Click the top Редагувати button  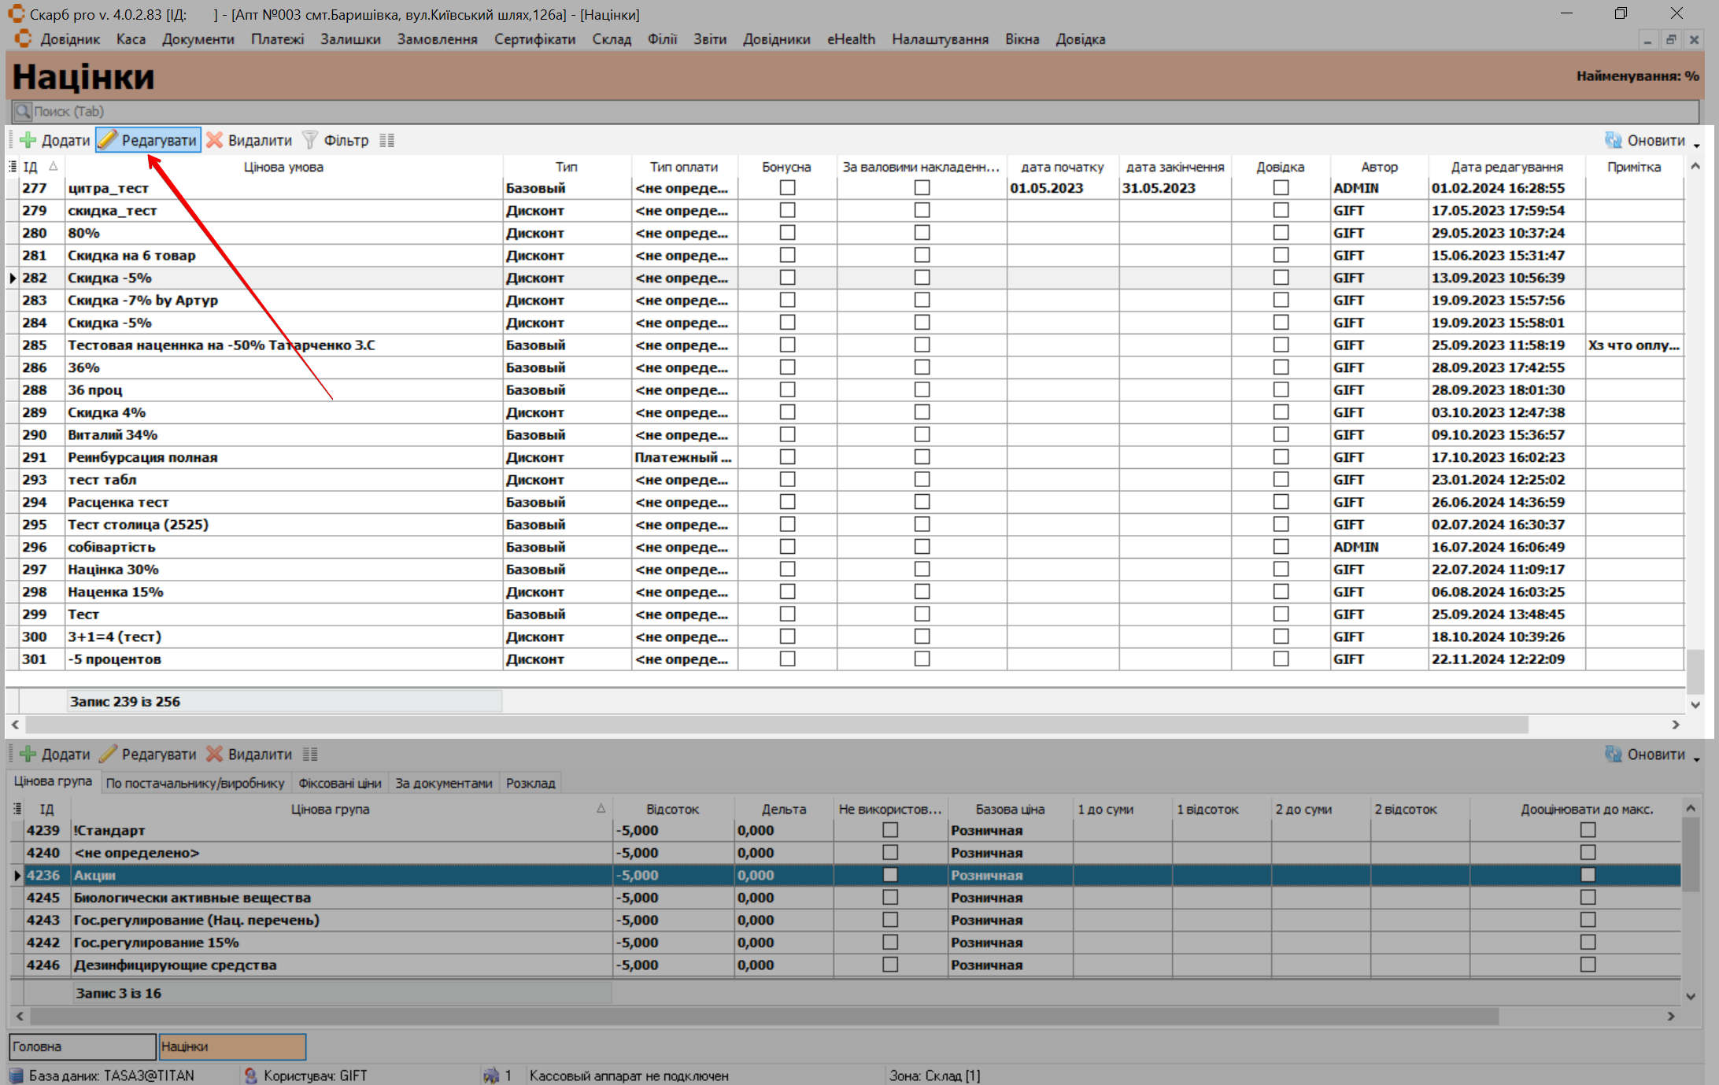coord(149,140)
